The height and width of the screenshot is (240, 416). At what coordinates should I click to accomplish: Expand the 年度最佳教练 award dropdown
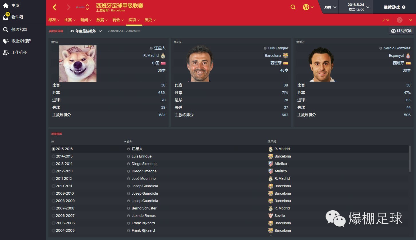(x=86, y=31)
